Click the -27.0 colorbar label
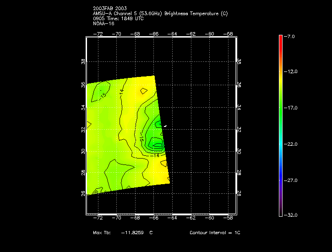 [291, 180]
